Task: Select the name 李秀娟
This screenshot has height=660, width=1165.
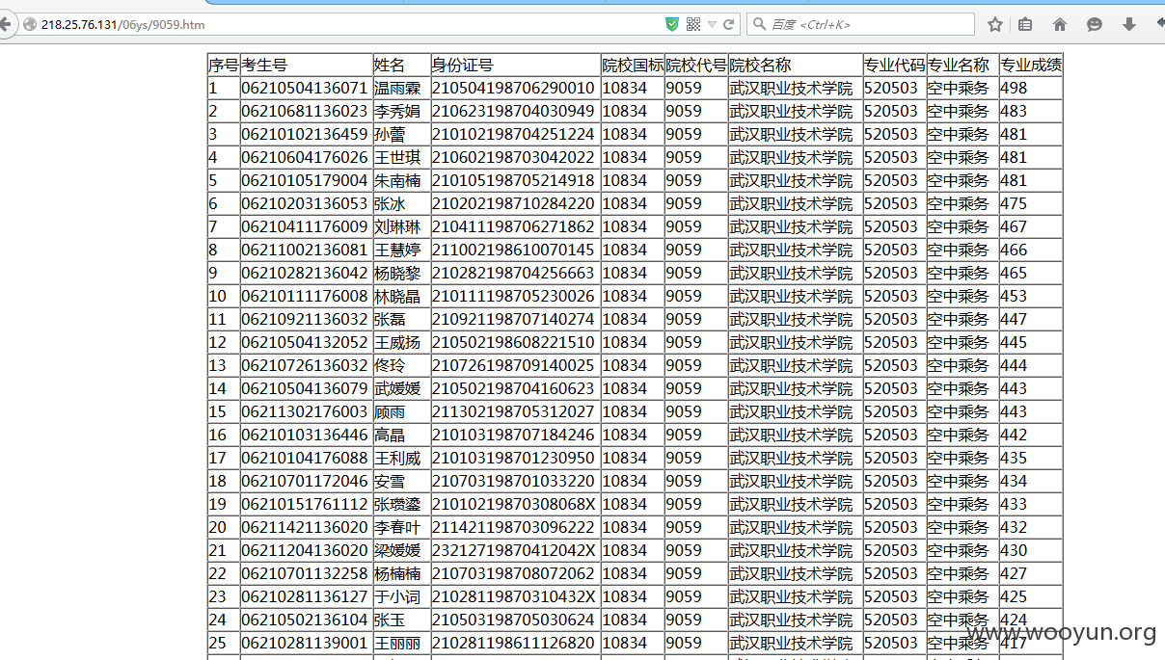Action: (x=397, y=111)
